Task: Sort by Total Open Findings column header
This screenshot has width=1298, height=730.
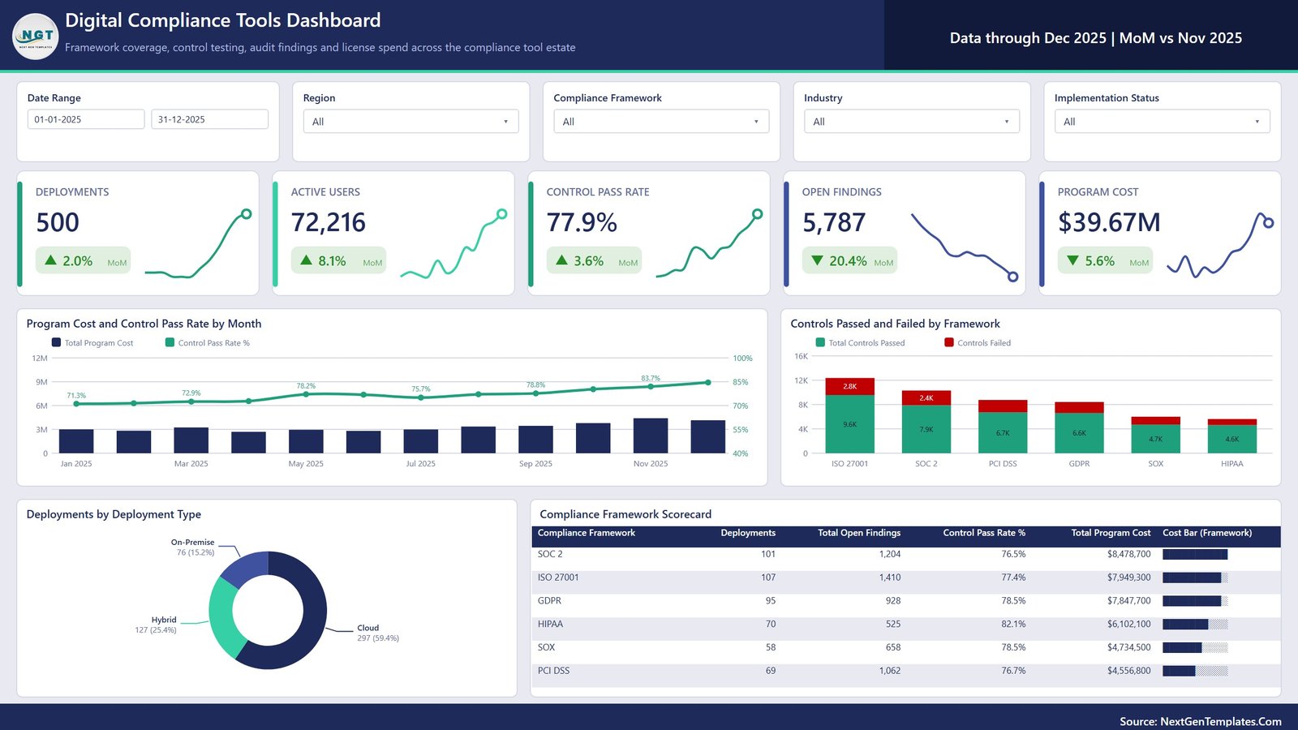Action: point(859,533)
